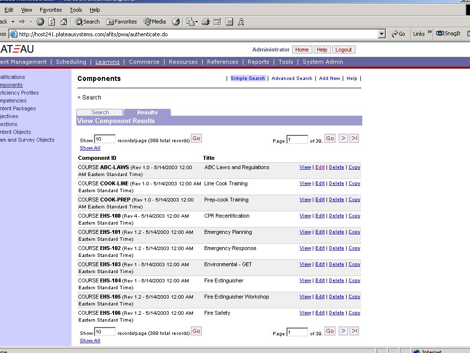Select the Simple Search link
This screenshot has height=353, width=470.
point(248,78)
